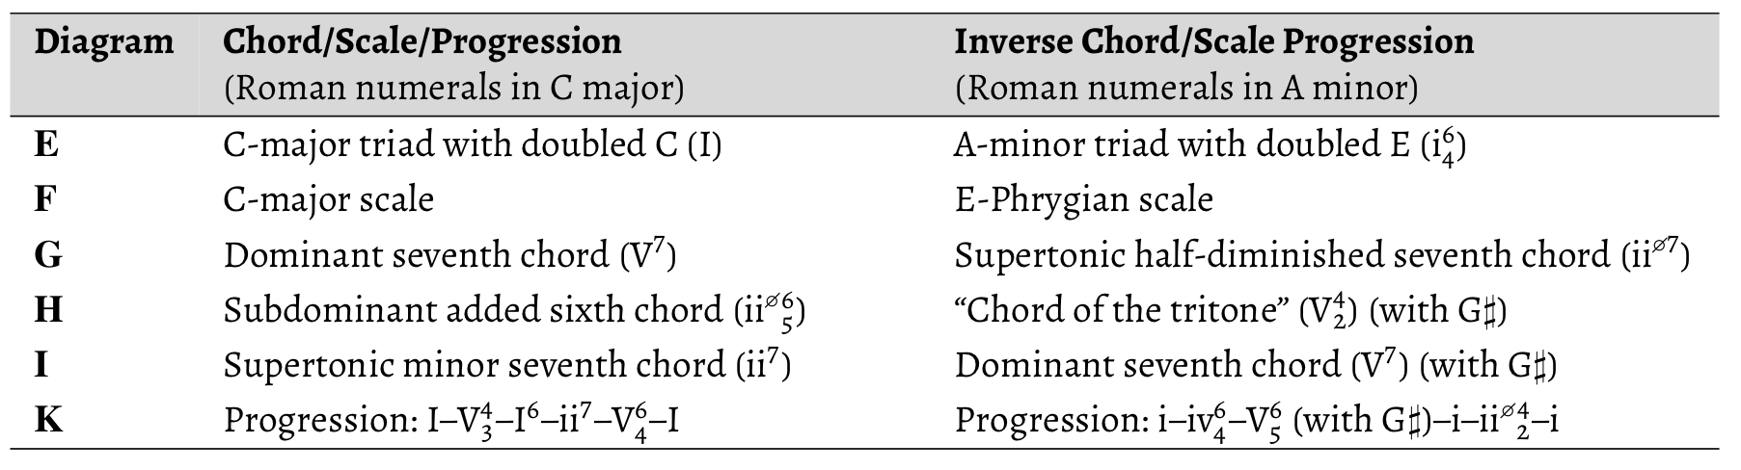Click the C-major triad with doubled C cell
The height and width of the screenshot is (470, 1741).
pos(473,146)
